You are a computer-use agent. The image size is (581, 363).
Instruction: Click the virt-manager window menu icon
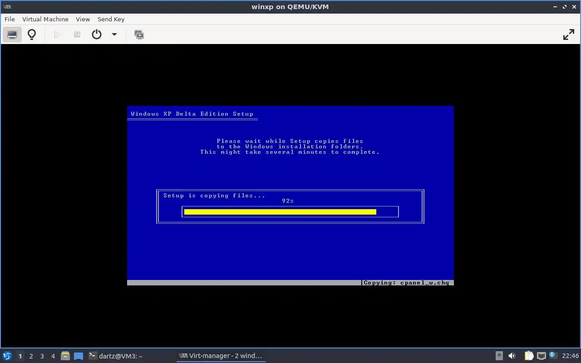[x=7, y=7]
